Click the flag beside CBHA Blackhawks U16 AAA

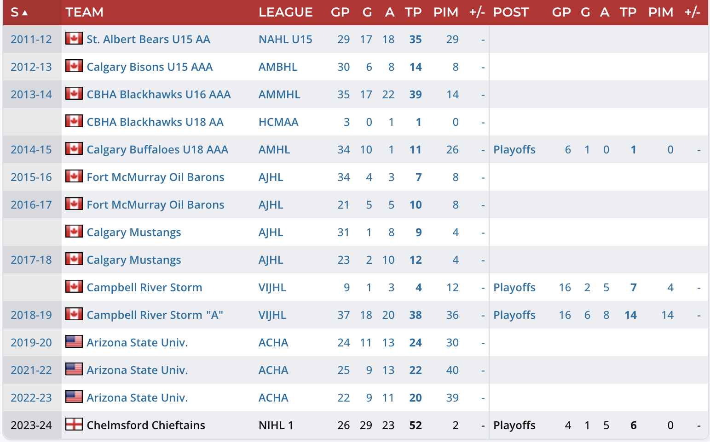pyautogui.click(x=74, y=94)
